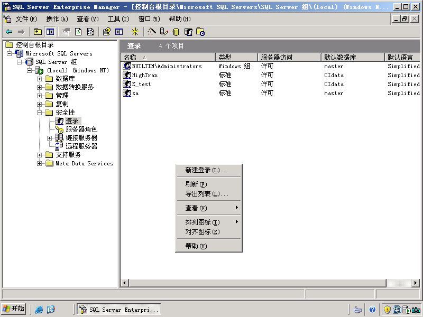Click the K_test login row icon
The image size is (423, 317).
127,84
